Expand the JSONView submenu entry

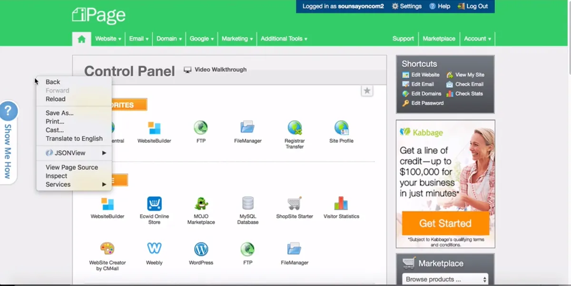click(74, 153)
